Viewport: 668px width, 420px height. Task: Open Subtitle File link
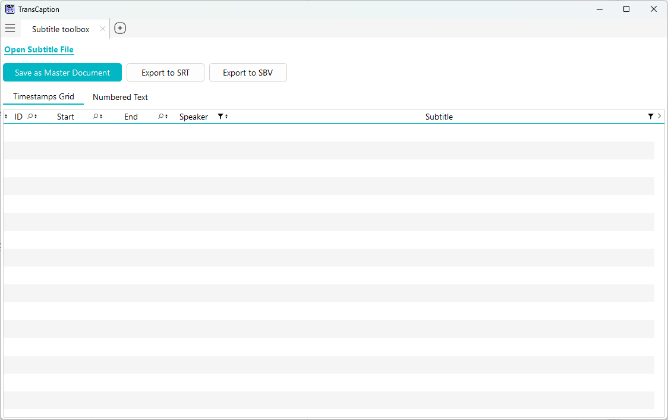click(39, 50)
